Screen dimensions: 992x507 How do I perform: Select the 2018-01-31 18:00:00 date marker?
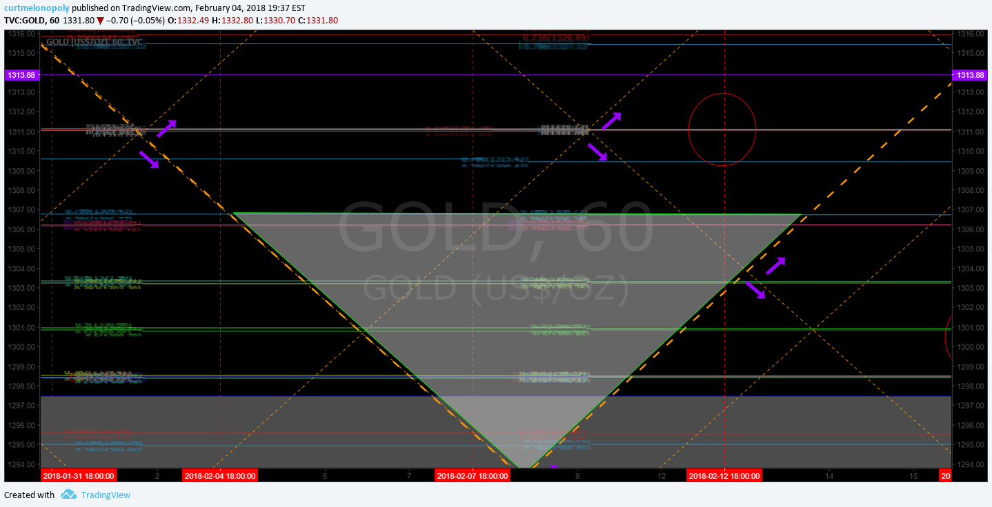tap(79, 475)
